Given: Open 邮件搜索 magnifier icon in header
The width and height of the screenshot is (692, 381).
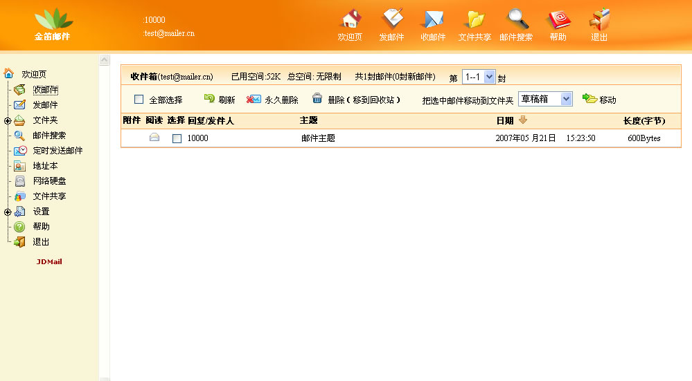Looking at the screenshot, I should pos(516,19).
